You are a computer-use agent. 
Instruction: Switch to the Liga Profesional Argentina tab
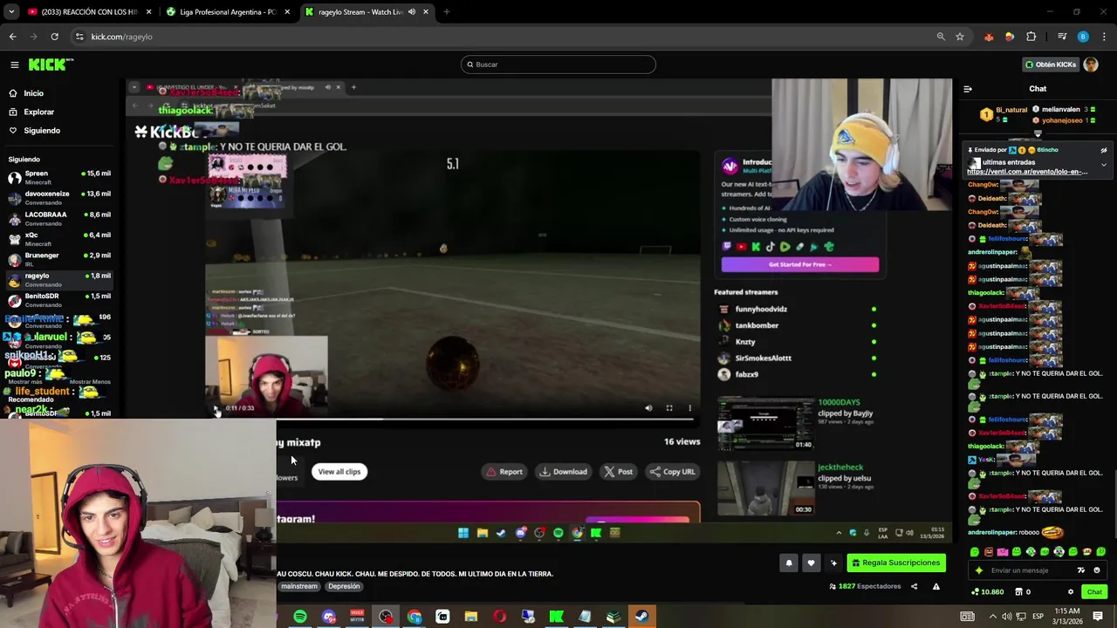pos(228,12)
